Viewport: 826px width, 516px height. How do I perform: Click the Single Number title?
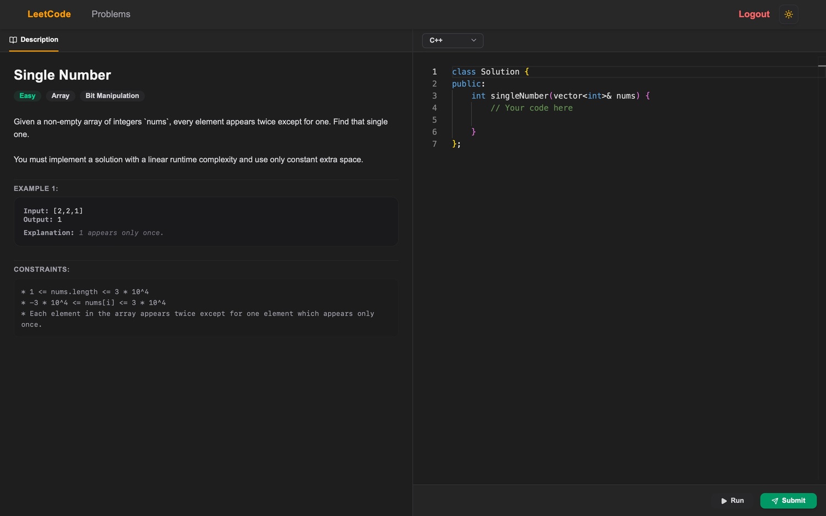click(62, 75)
